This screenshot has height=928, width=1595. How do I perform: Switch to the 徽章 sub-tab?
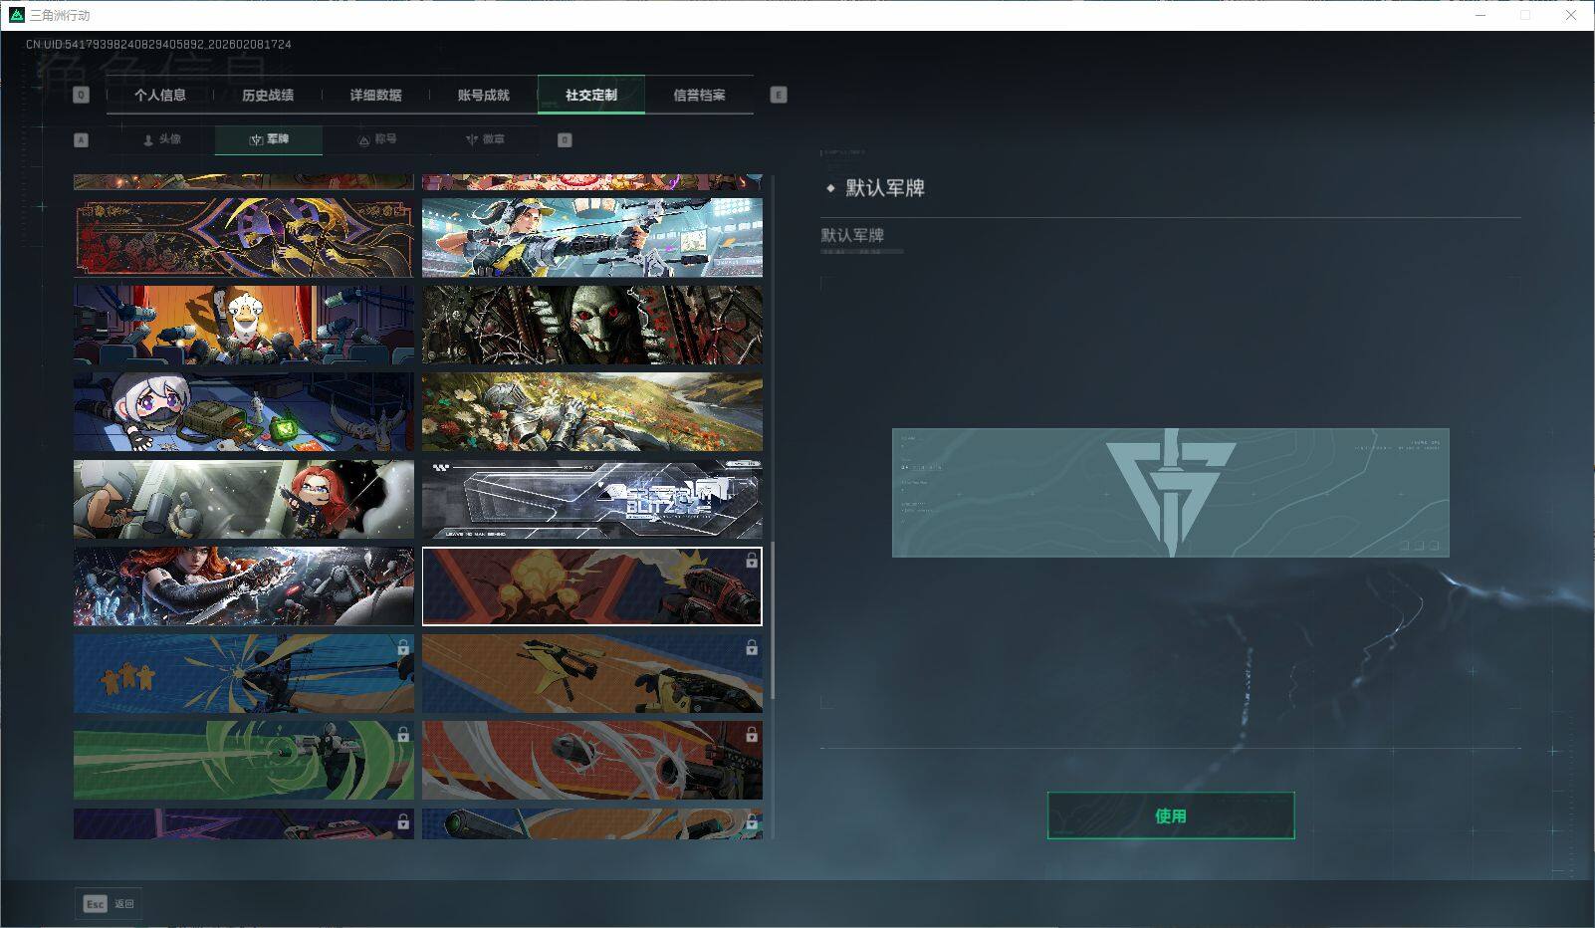[x=484, y=140]
